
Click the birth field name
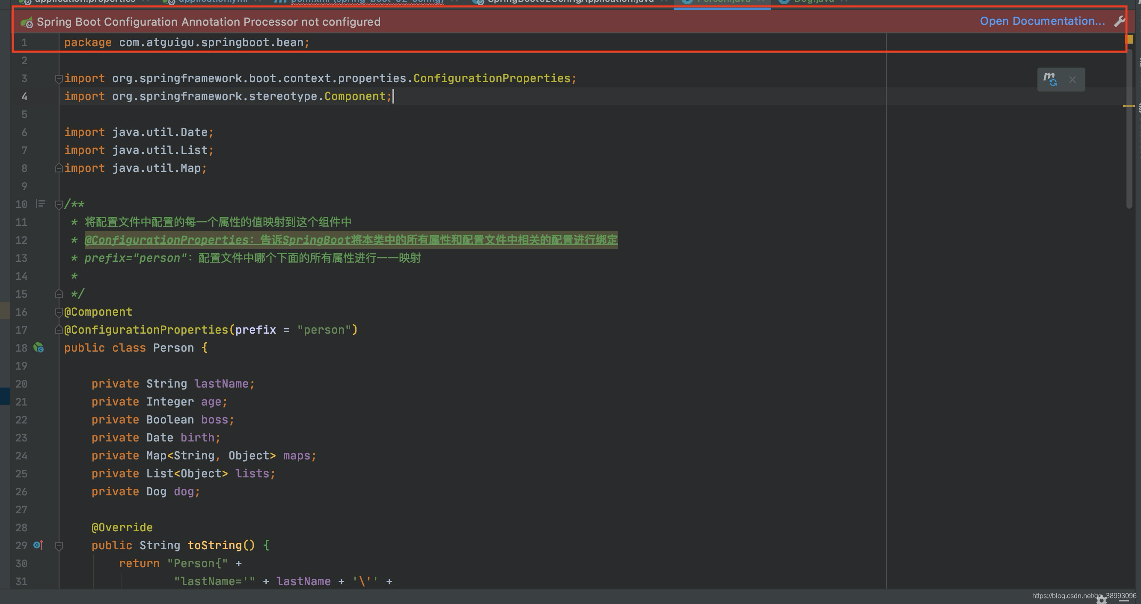point(197,438)
